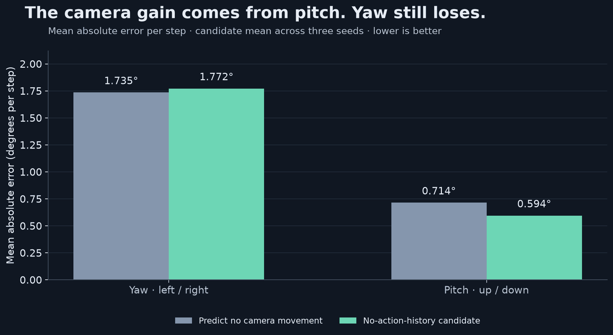Image resolution: width=613 pixels, height=335 pixels.
Task: Click the Yaw · left / right axis label
Action: point(169,290)
